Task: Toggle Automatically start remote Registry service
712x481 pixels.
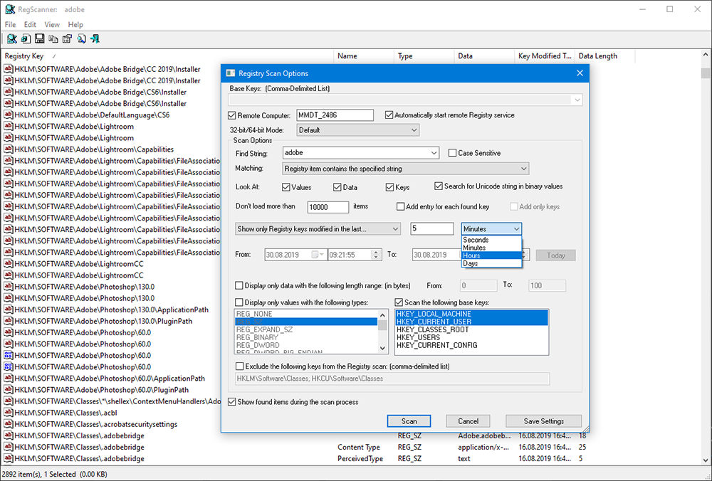Action: click(389, 115)
